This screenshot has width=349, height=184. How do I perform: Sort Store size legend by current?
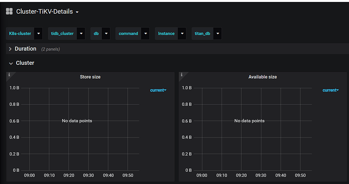(158, 90)
